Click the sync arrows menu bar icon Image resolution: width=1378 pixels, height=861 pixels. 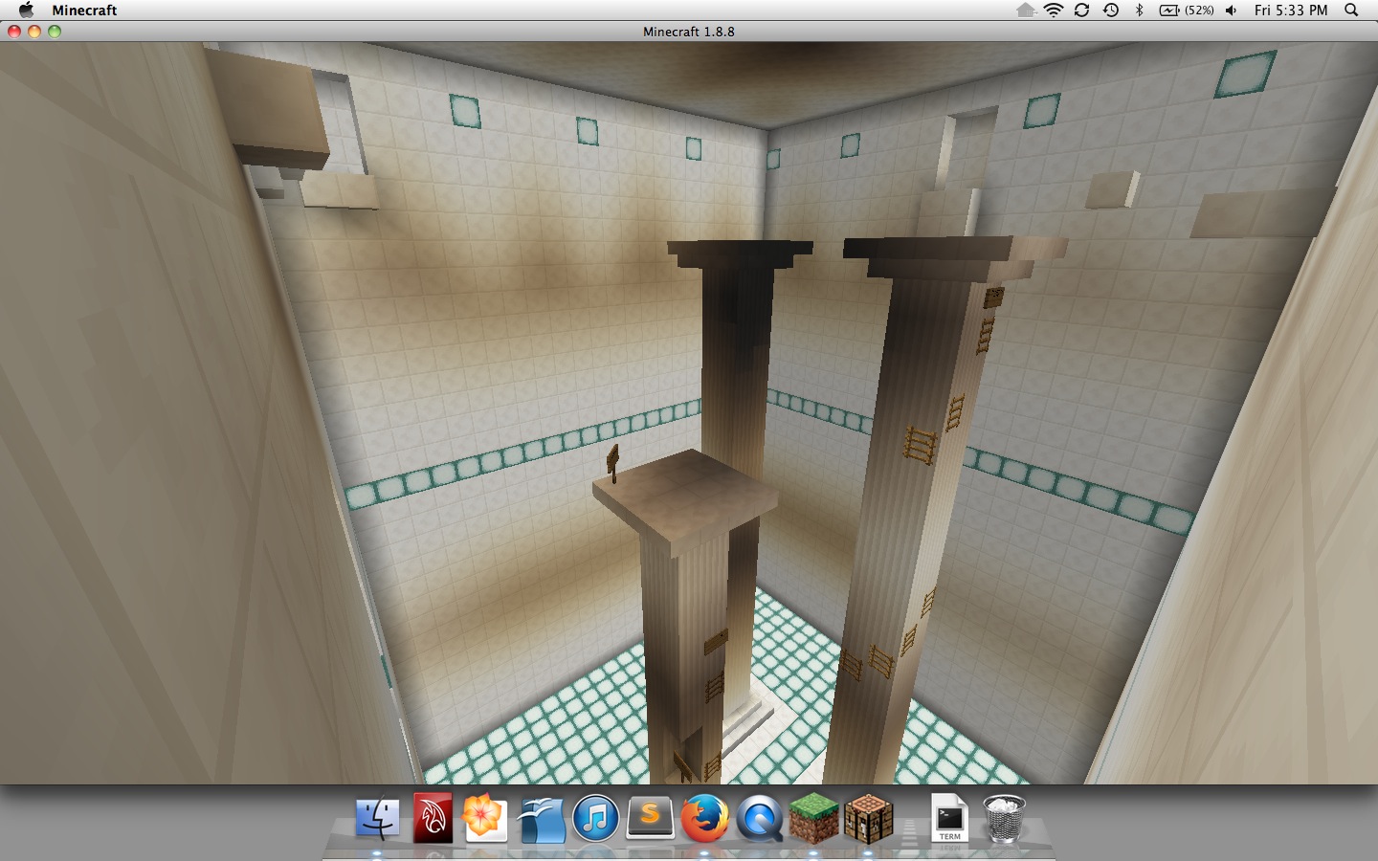pos(1082,10)
